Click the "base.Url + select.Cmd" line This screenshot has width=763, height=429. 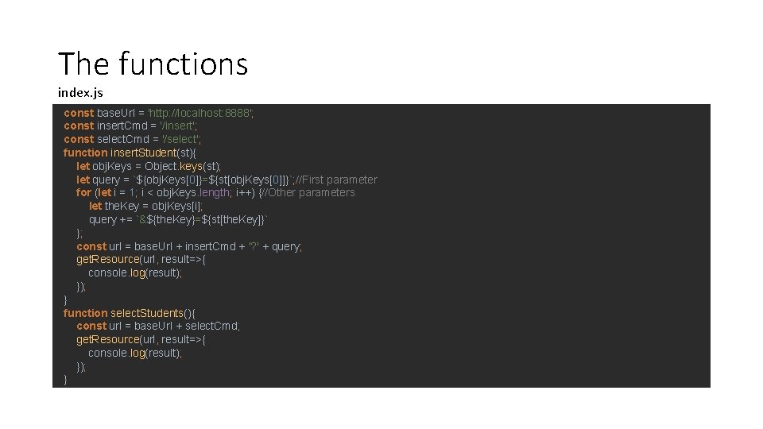coord(186,326)
